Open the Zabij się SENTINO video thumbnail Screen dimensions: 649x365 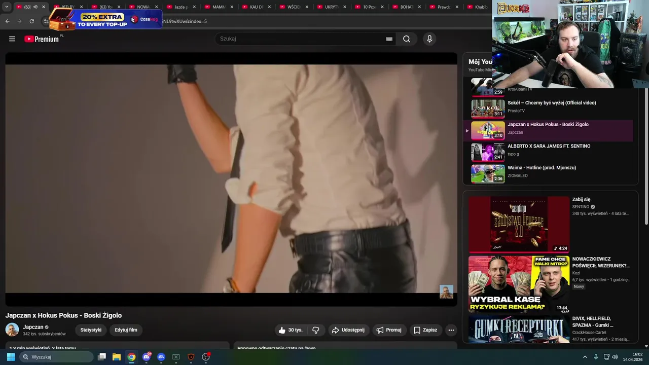point(519,225)
